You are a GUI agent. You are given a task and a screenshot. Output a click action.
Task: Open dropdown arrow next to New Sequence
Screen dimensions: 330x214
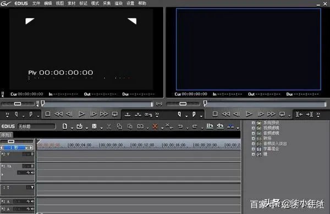click(x=72, y=128)
